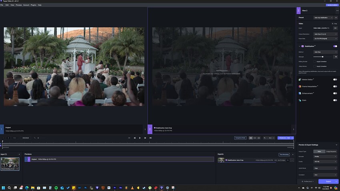Image resolution: width=340 pixels, height=191 pixels.
Task: Click the Export button
Action: (328, 181)
